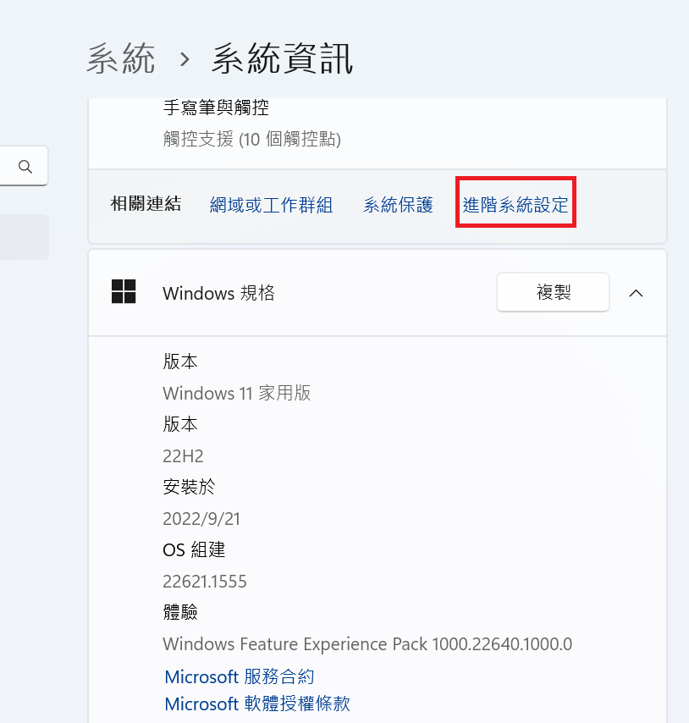This screenshot has width=689, height=723.
Task: Open the 進階系統設定 link
Action: pyautogui.click(x=515, y=205)
